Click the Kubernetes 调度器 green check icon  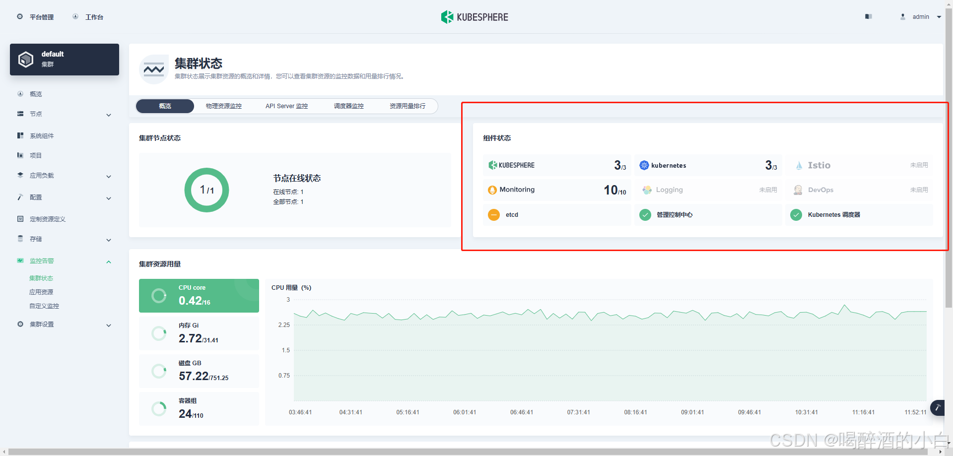point(796,215)
